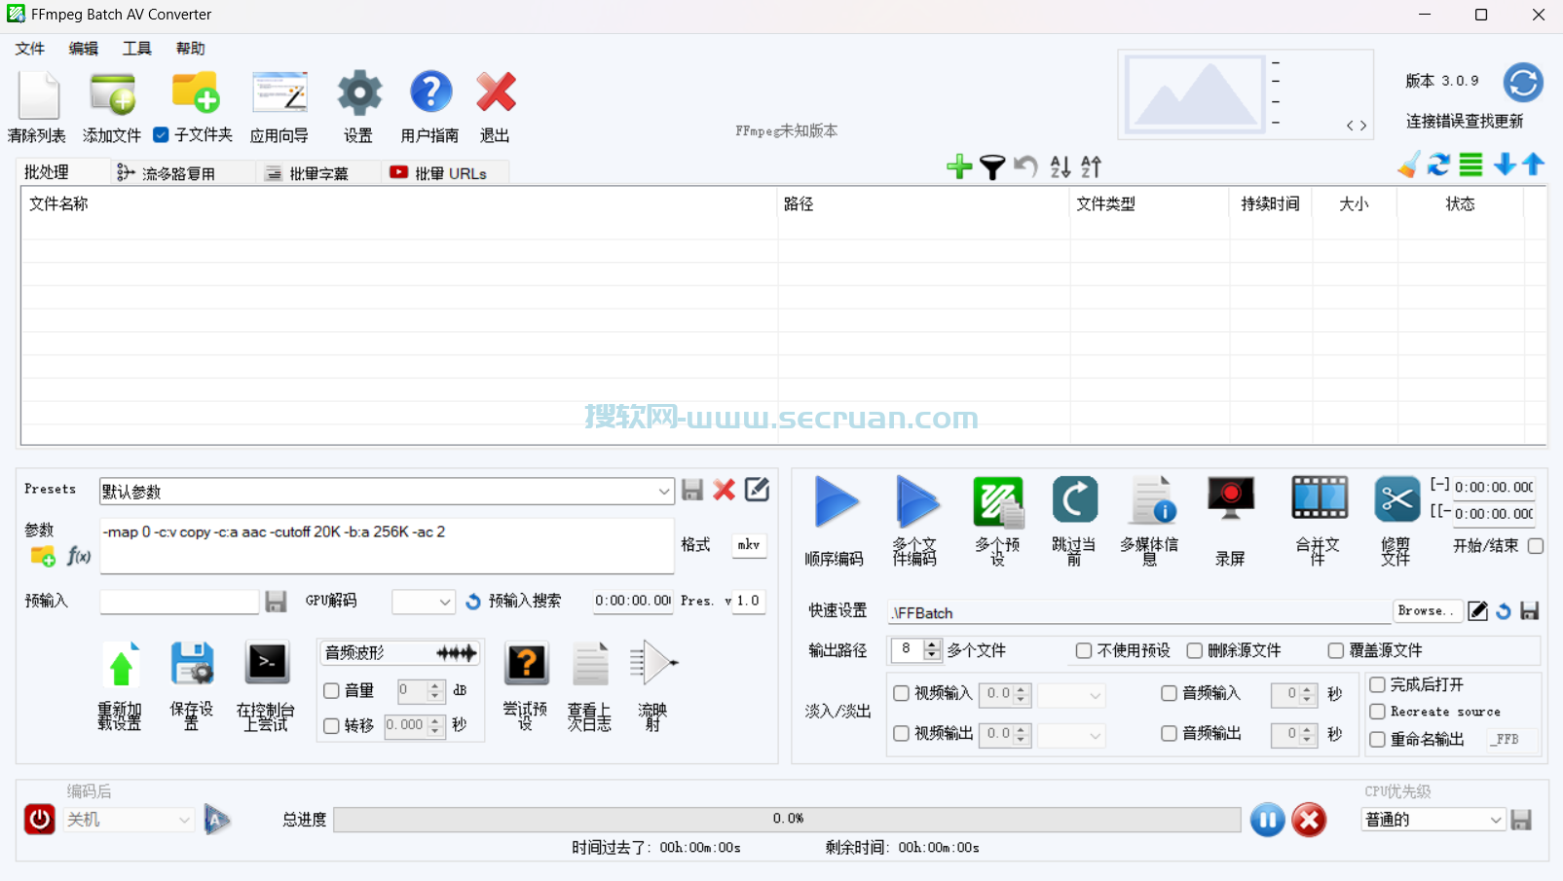
Task: Open the 工具 menu
Action: point(137,49)
